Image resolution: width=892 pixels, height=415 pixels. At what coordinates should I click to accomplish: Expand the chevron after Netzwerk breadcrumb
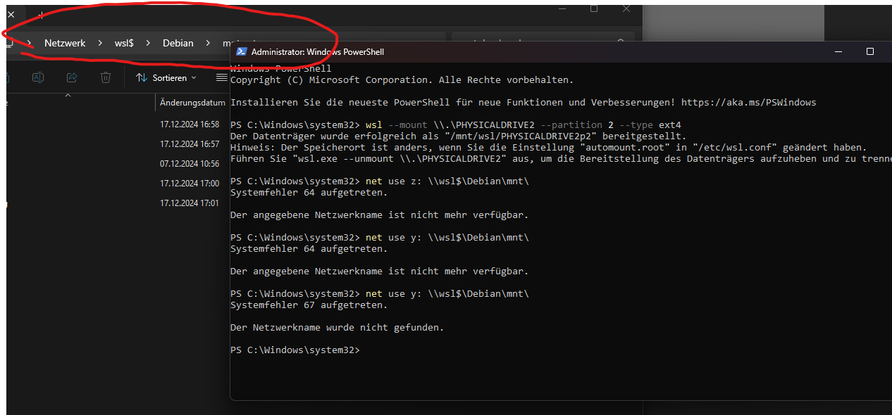[100, 43]
